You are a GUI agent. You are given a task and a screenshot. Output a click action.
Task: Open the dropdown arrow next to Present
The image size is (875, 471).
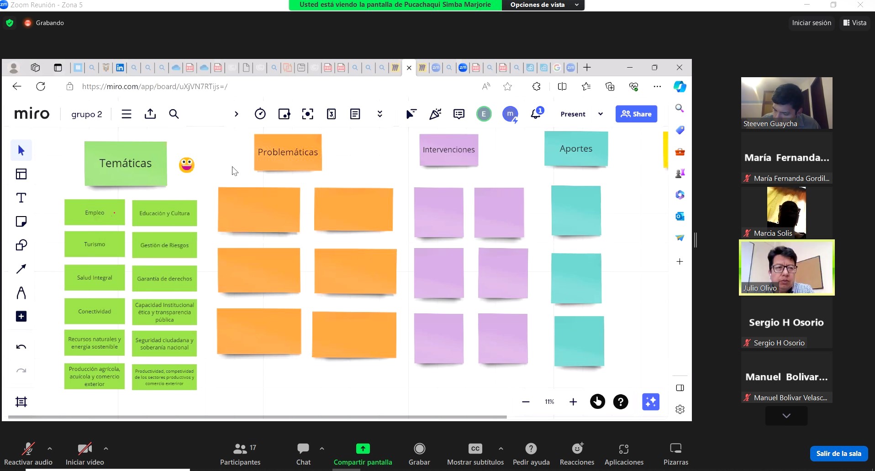(x=601, y=114)
